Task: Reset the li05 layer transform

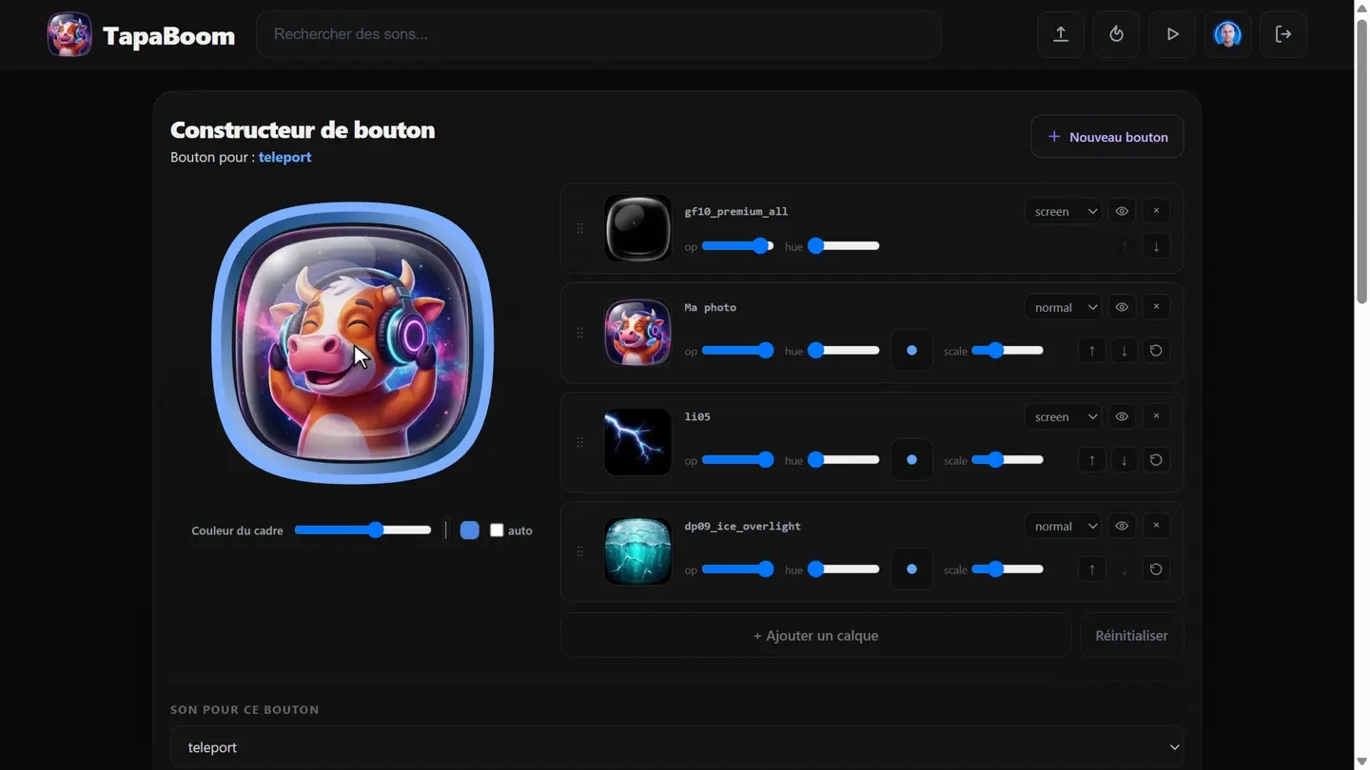Action: [x=1156, y=460]
